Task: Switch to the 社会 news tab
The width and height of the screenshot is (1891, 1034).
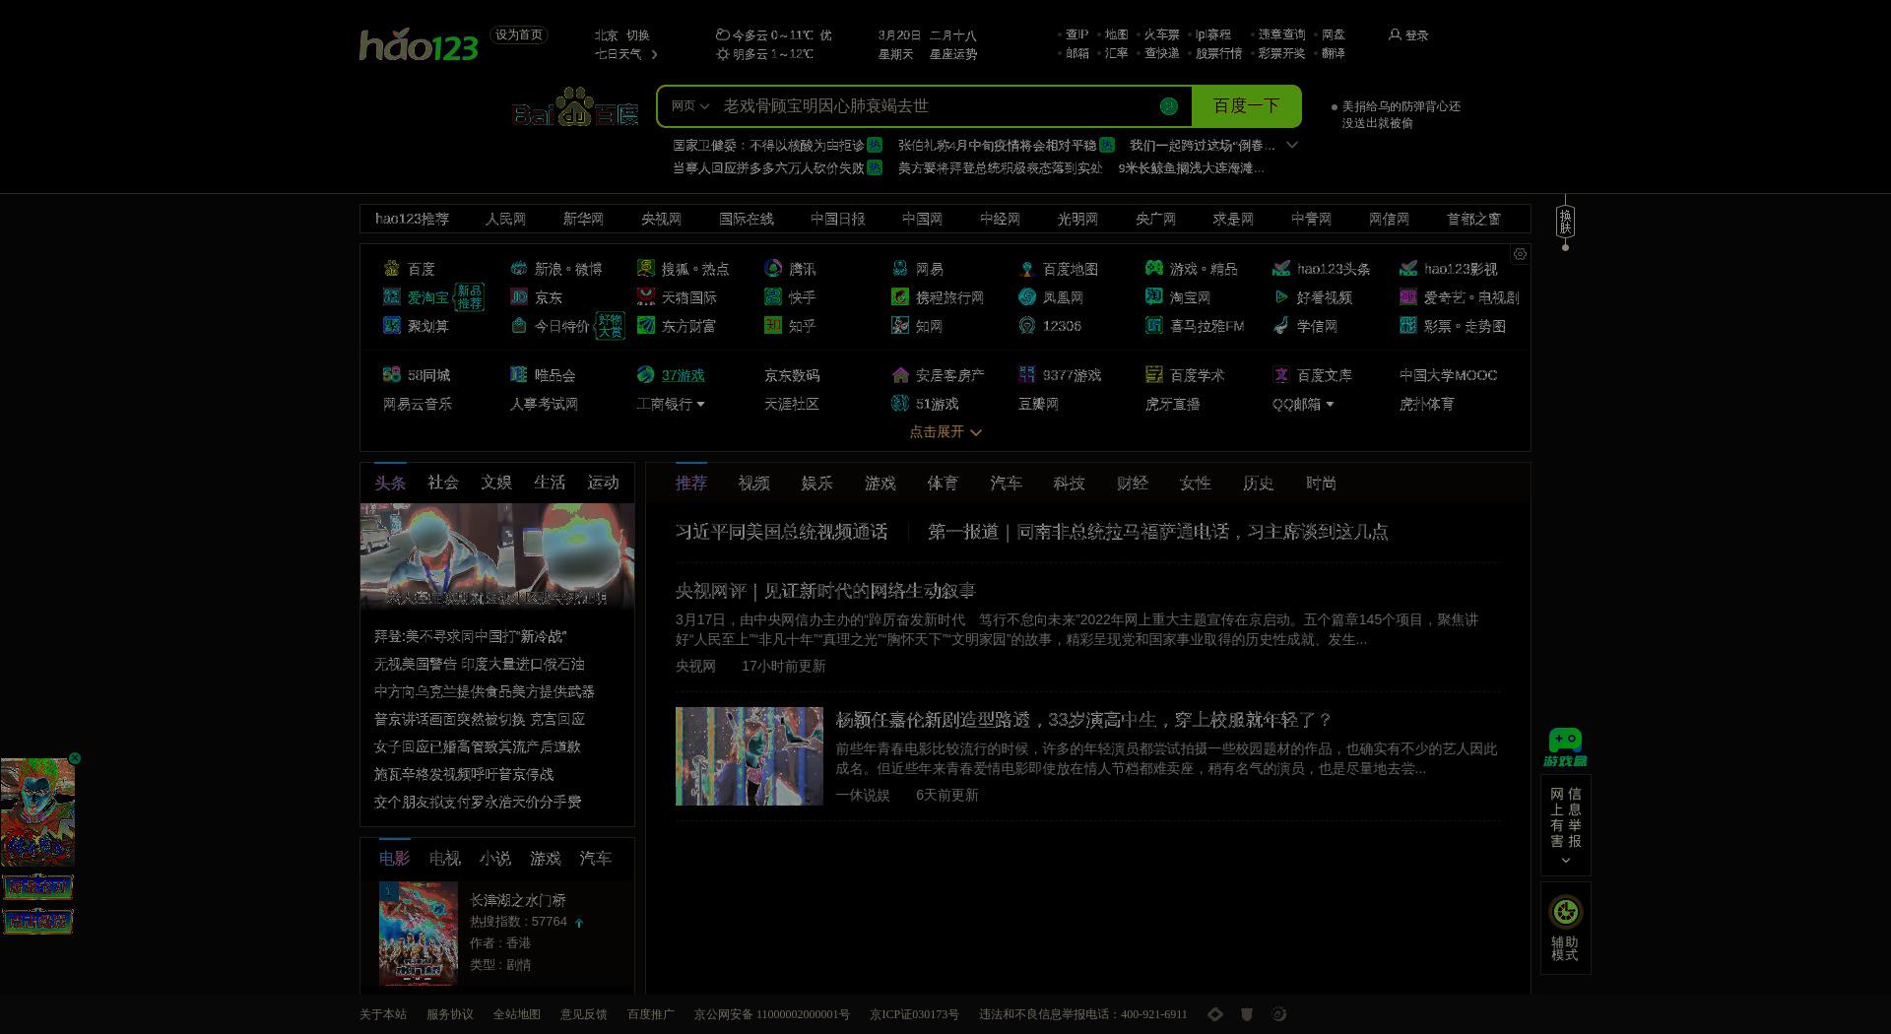Action: point(442,482)
